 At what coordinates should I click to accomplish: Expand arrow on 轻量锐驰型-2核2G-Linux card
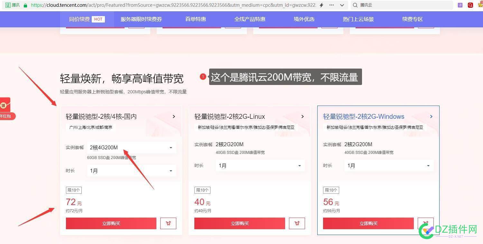click(x=302, y=117)
